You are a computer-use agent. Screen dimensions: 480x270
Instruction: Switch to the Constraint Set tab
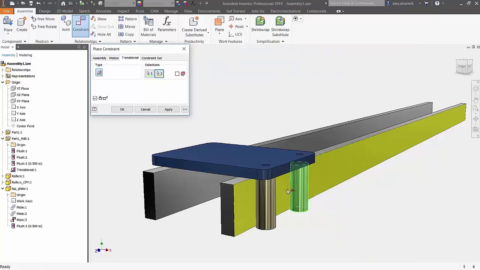[151, 58]
